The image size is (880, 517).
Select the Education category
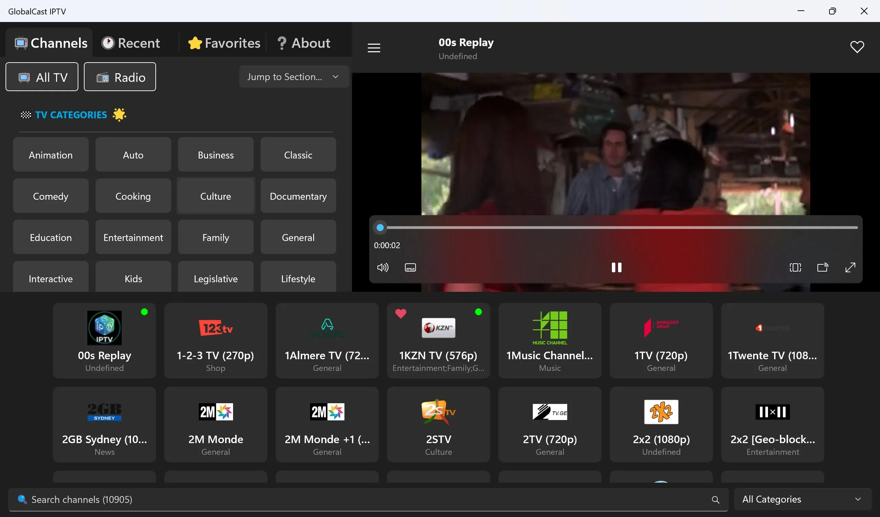tap(51, 237)
